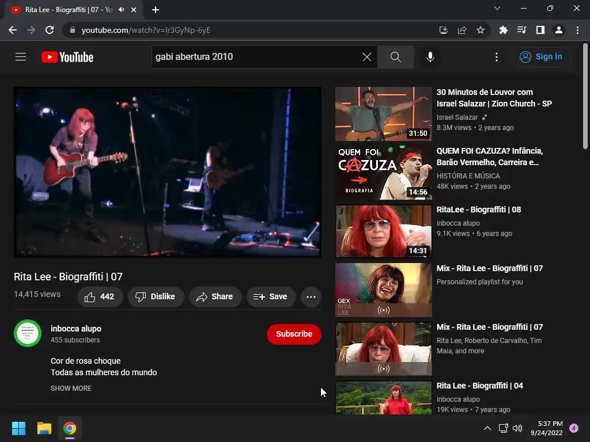This screenshot has height=442, width=590.
Task: Open Israel Salazar channel name
Action: 457,117
